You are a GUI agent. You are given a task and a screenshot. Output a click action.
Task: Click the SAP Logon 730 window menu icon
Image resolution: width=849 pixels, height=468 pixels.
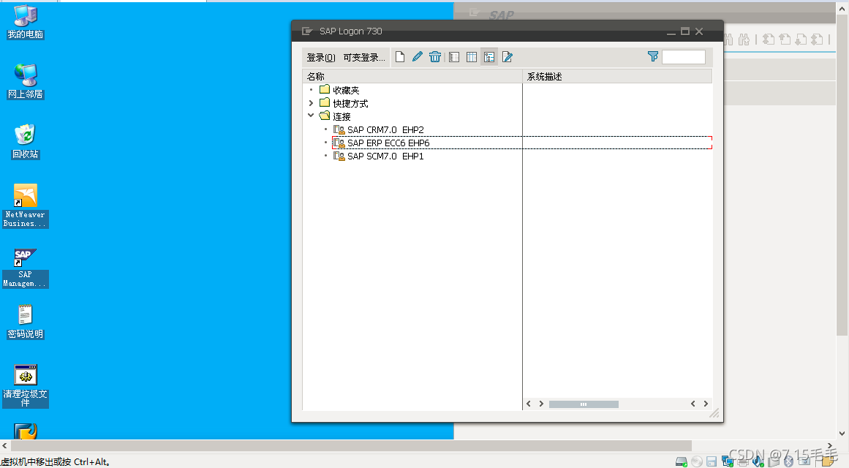click(x=307, y=31)
